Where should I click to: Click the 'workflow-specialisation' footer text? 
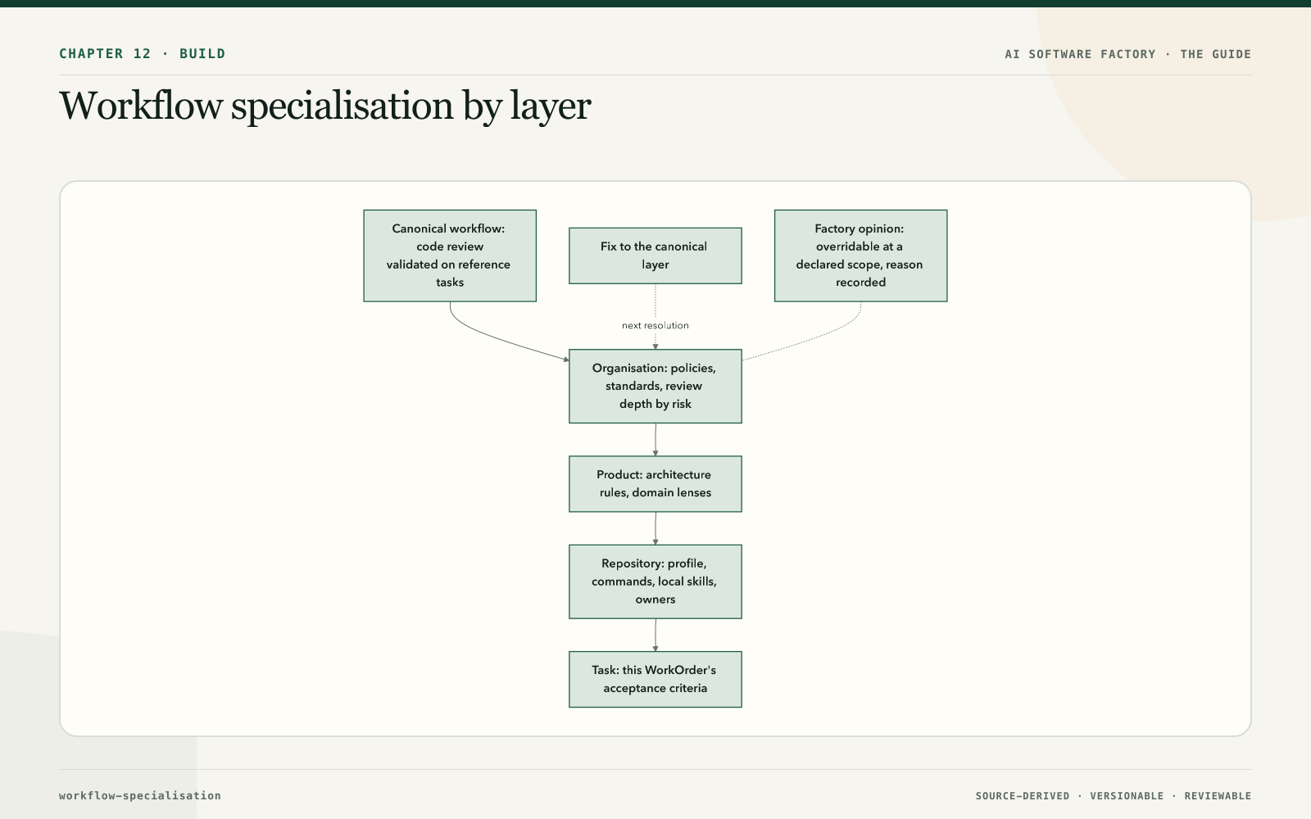pos(140,795)
